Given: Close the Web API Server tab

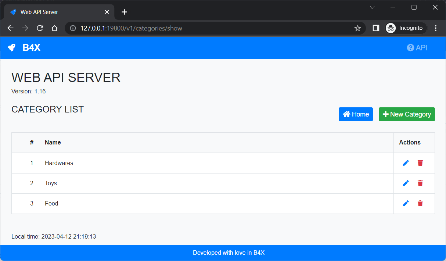Looking at the screenshot, I should coord(107,12).
